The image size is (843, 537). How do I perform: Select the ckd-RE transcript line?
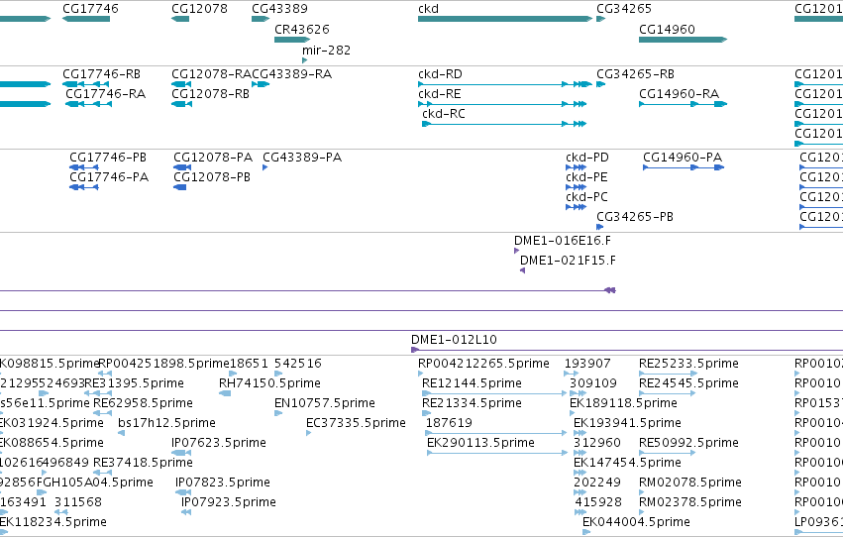pyautogui.click(x=502, y=104)
